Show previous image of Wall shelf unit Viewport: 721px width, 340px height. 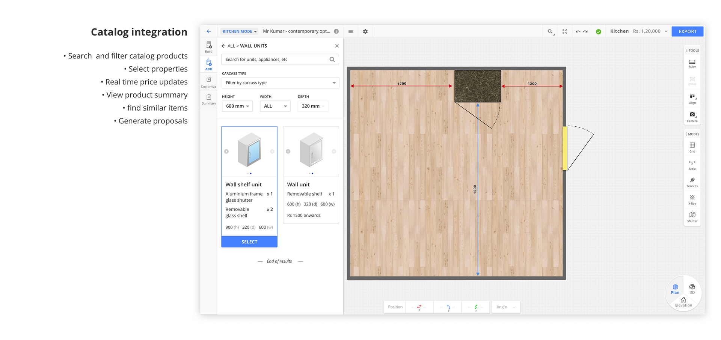(226, 151)
